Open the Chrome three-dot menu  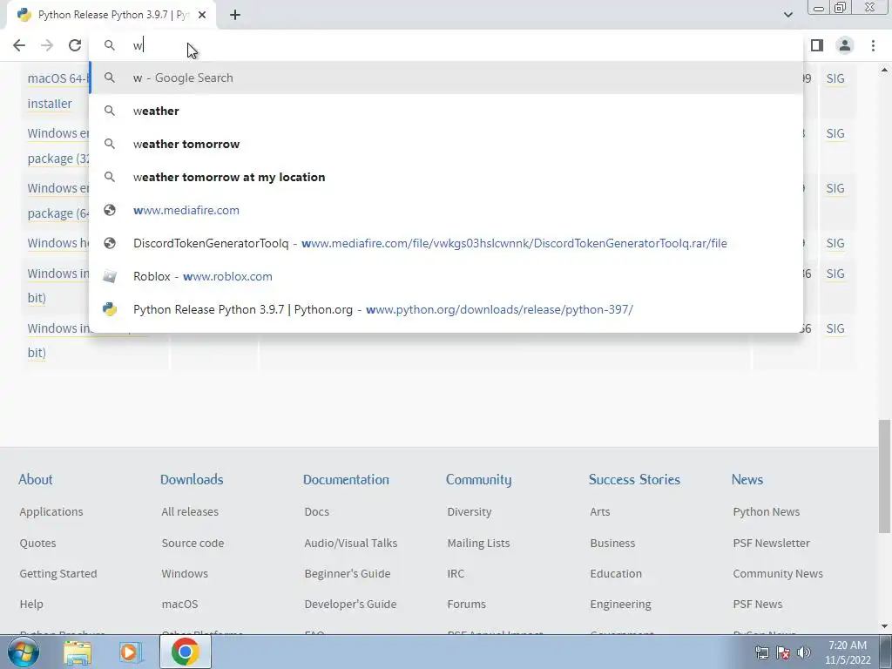(x=873, y=45)
